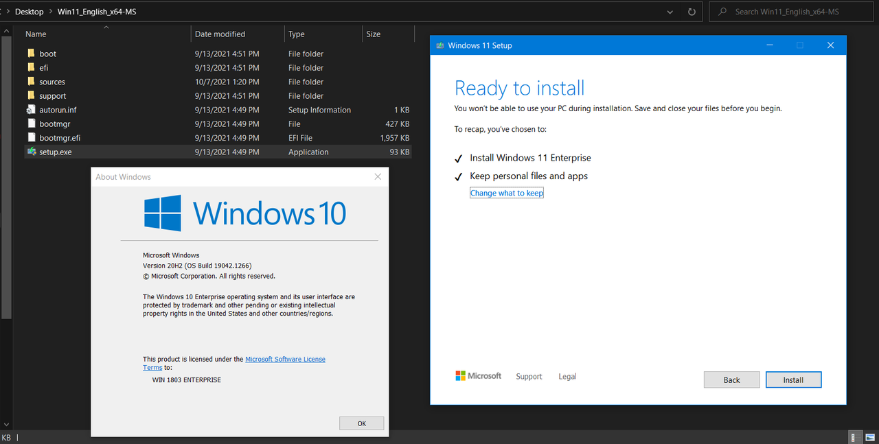Click the sources folder icon
The height and width of the screenshot is (444, 879).
[32, 82]
